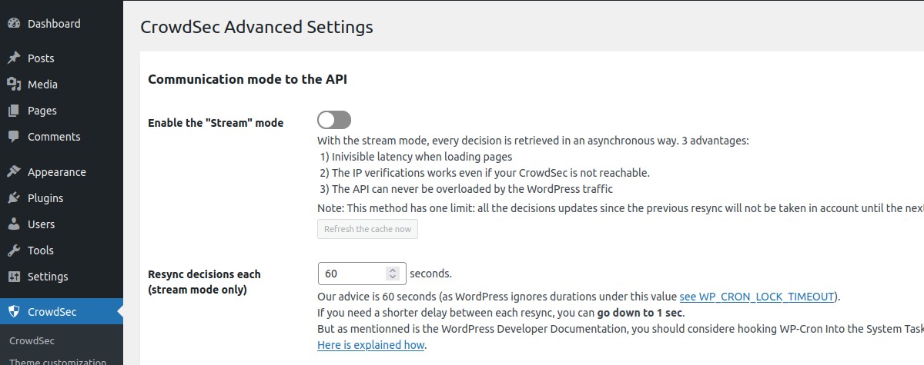Viewport: 924px width, 365px height.
Task: Click the Posts pin icon
Action: click(14, 58)
